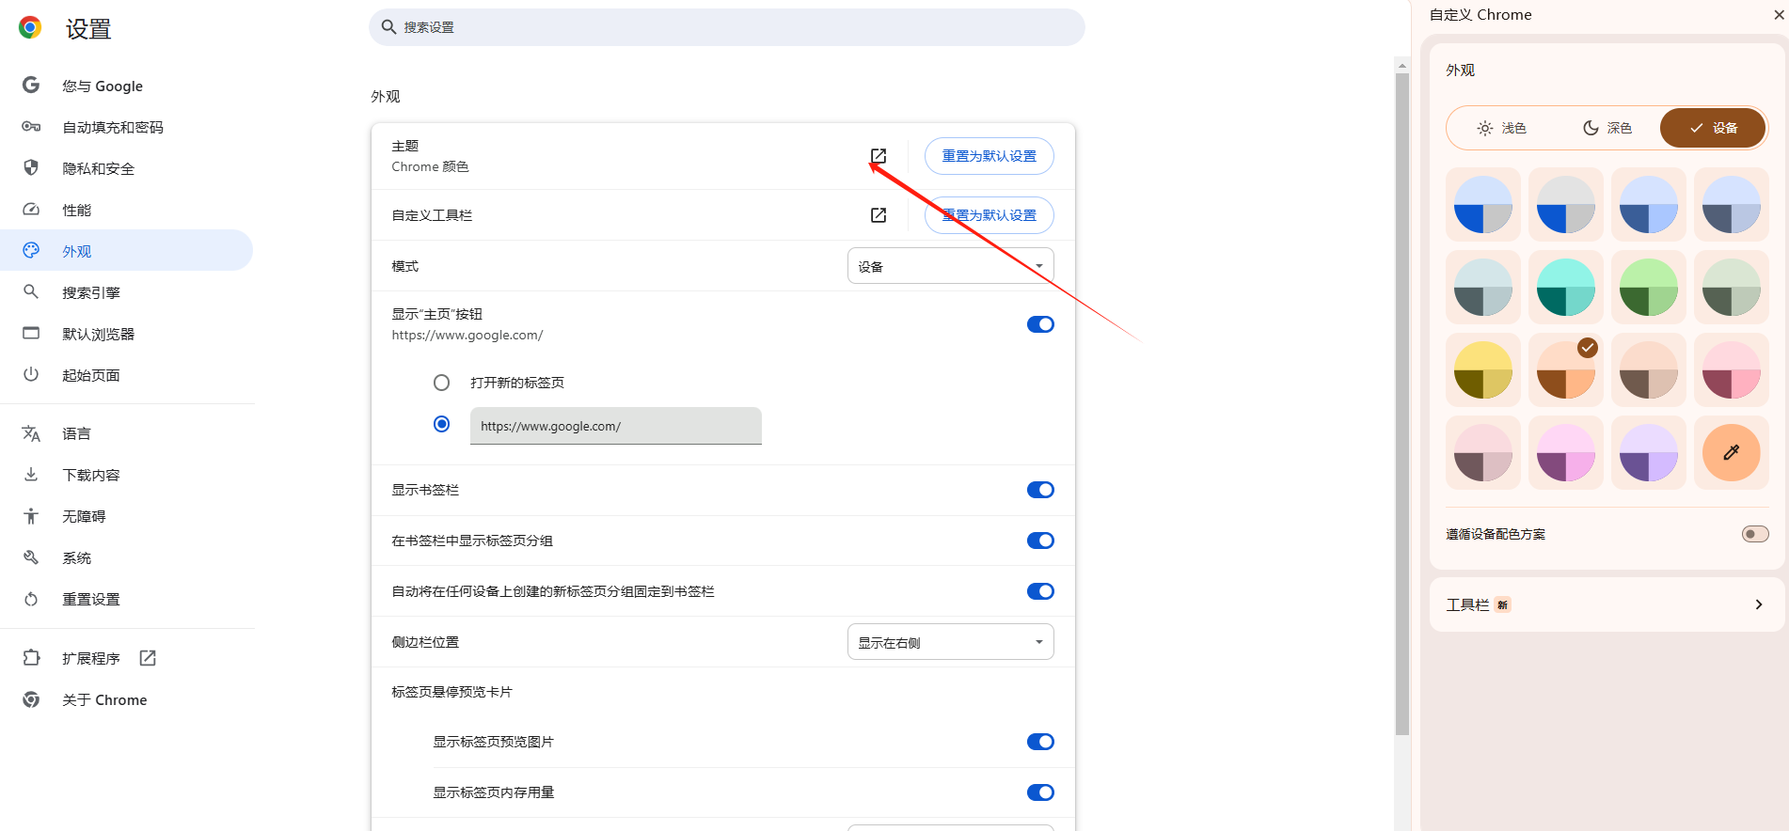Choose the selected orange theme swatch

[1566, 369]
